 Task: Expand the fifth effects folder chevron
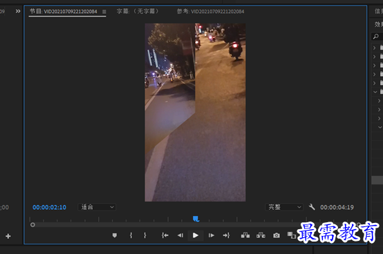tap(375, 83)
